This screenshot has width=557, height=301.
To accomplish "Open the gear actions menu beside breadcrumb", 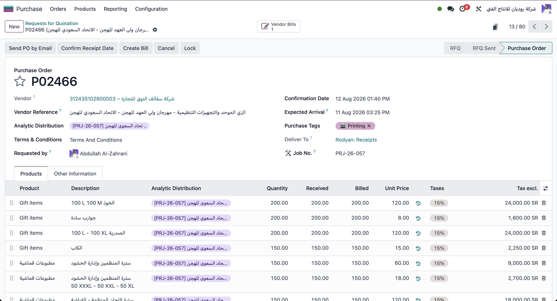I will [x=155, y=30].
